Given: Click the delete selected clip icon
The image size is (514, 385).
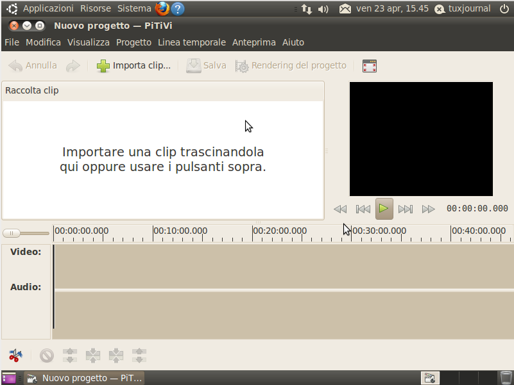Looking at the screenshot, I should [47, 355].
